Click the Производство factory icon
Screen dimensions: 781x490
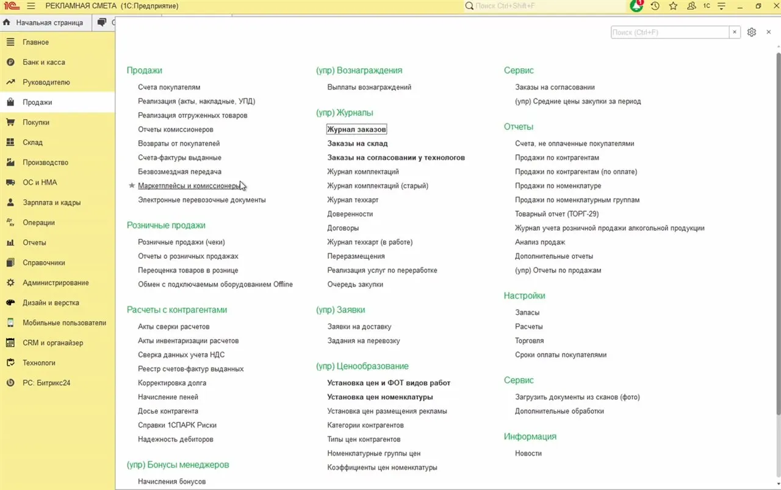point(10,163)
